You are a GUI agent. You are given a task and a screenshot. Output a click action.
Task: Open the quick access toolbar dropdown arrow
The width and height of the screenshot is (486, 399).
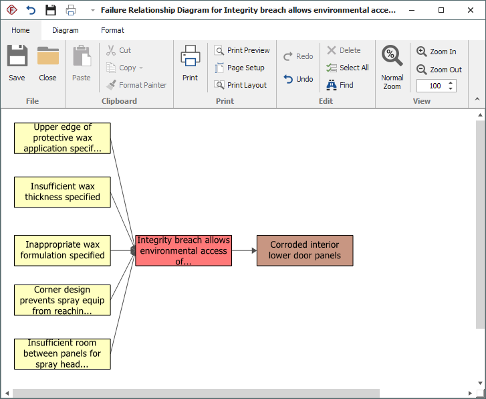click(x=92, y=11)
